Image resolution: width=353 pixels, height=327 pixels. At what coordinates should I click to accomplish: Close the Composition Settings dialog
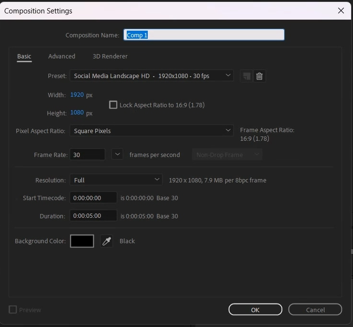click(x=341, y=11)
